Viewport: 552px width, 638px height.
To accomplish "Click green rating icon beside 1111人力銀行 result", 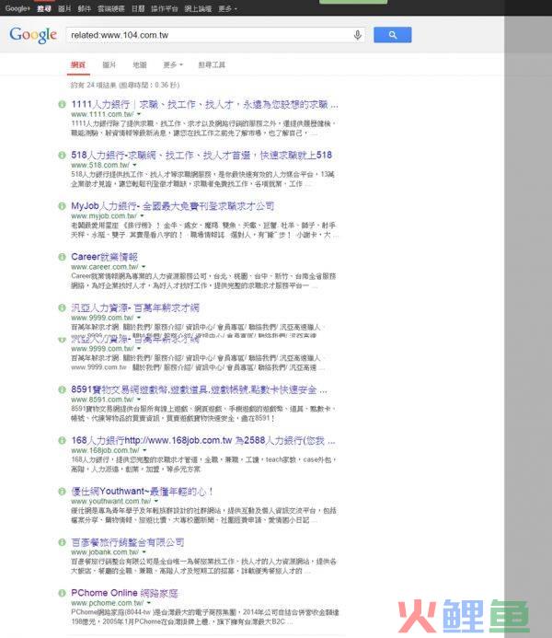I will point(62,105).
